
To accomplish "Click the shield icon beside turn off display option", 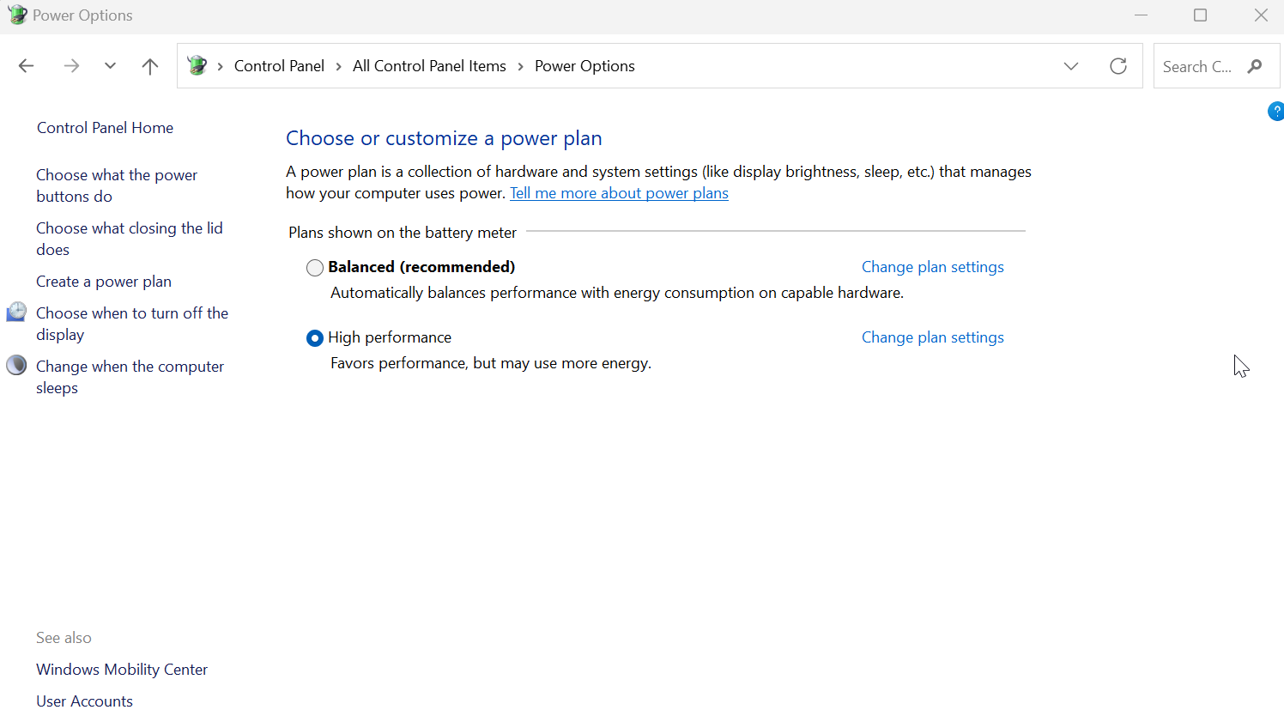I will pyautogui.click(x=16, y=312).
